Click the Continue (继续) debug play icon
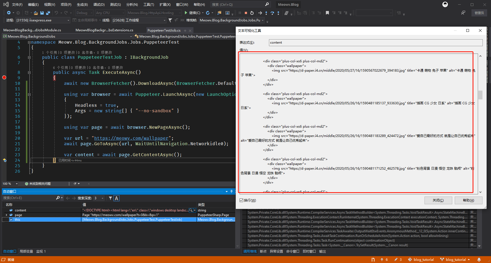This screenshot has height=263, width=491. 186,13
